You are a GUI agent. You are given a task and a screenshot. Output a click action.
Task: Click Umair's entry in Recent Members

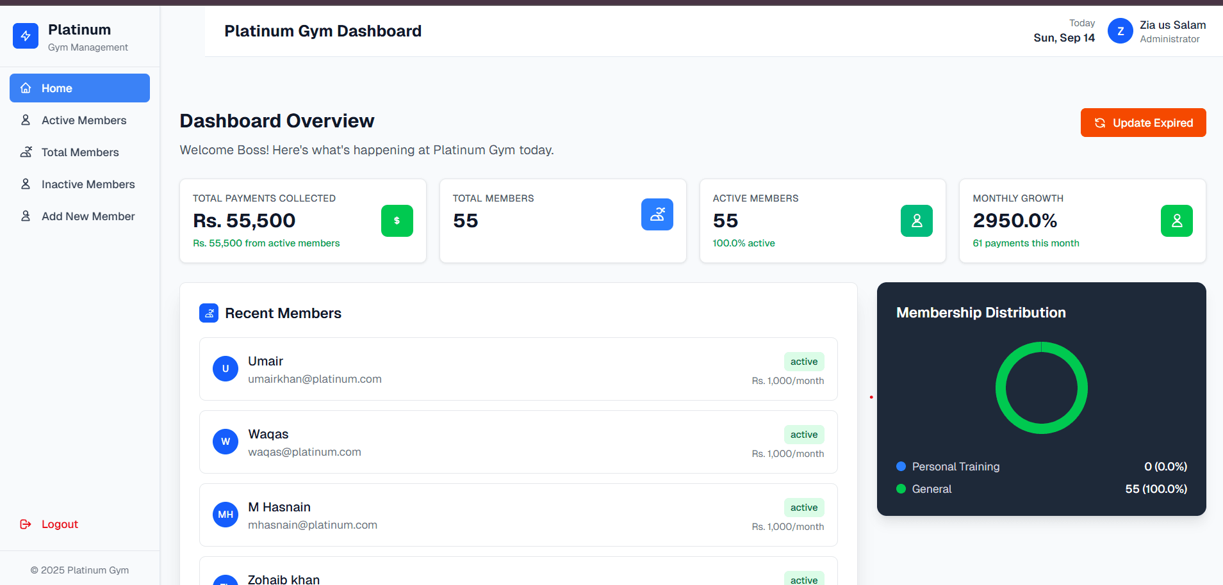point(518,369)
